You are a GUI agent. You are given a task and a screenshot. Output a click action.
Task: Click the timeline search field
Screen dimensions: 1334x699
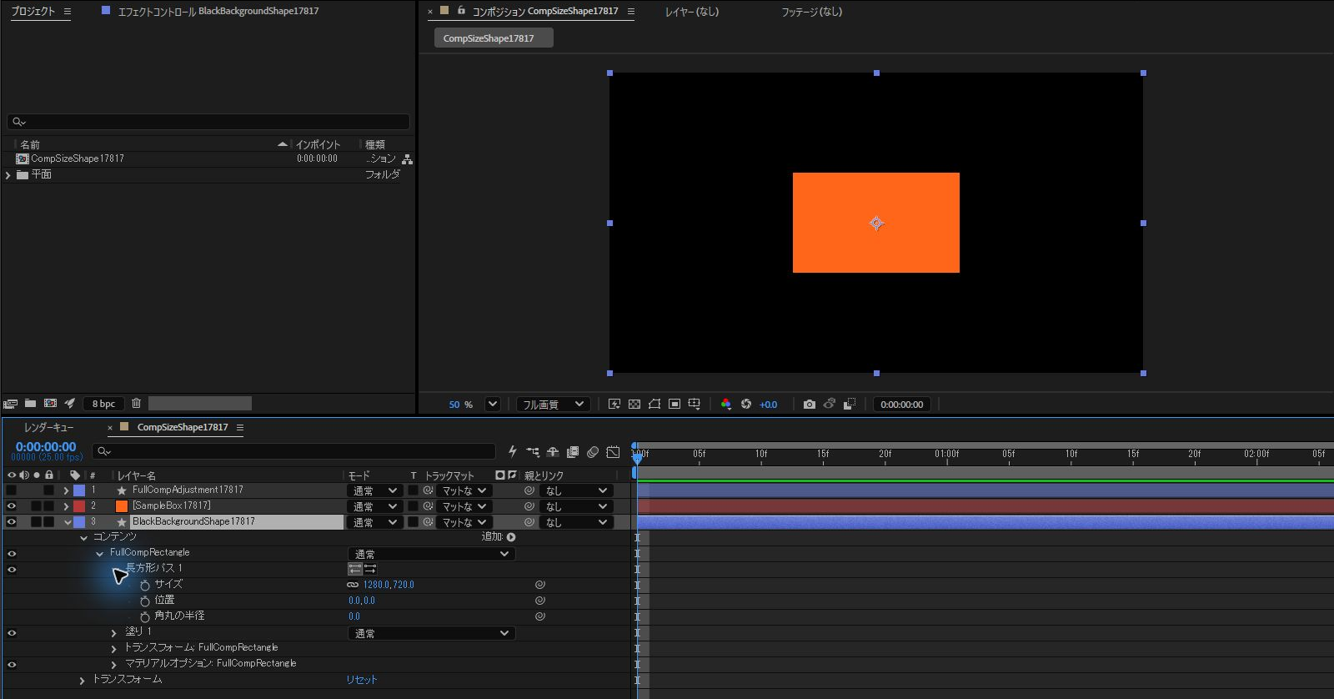[293, 451]
